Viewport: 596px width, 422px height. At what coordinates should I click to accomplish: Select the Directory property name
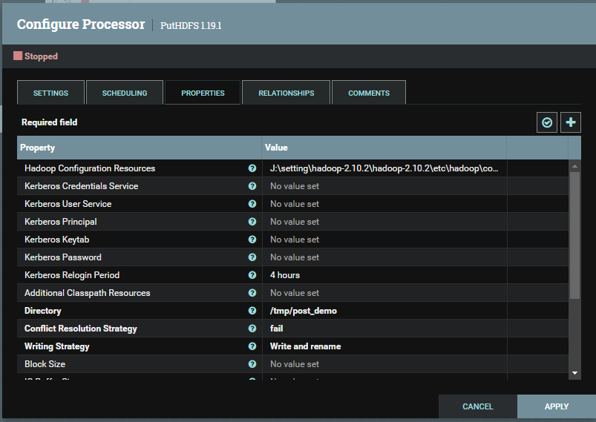tap(42, 311)
